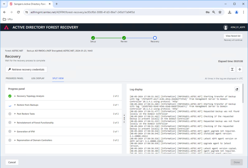Click the green Review step checkmark
The height and width of the screenshot is (168, 248).
point(124,38)
